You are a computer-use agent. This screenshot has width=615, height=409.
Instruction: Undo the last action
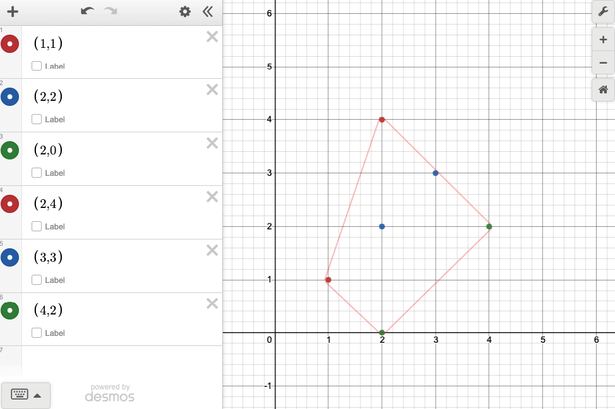pos(87,11)
